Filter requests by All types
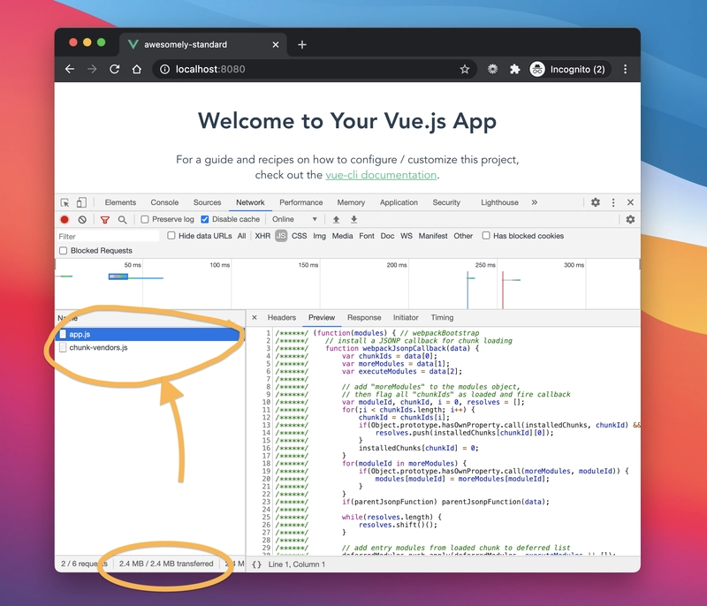 241,236
